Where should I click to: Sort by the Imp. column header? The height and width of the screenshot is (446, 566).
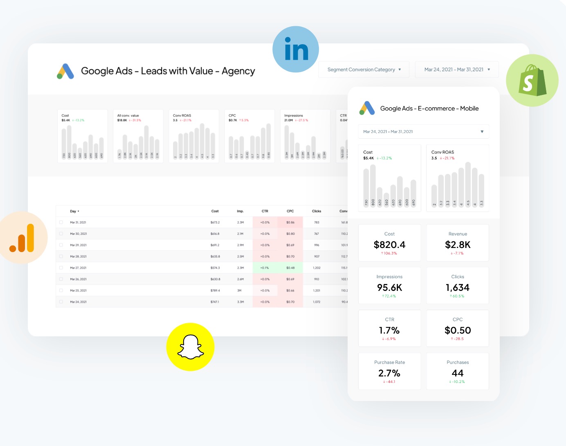[x=240, y=211]
